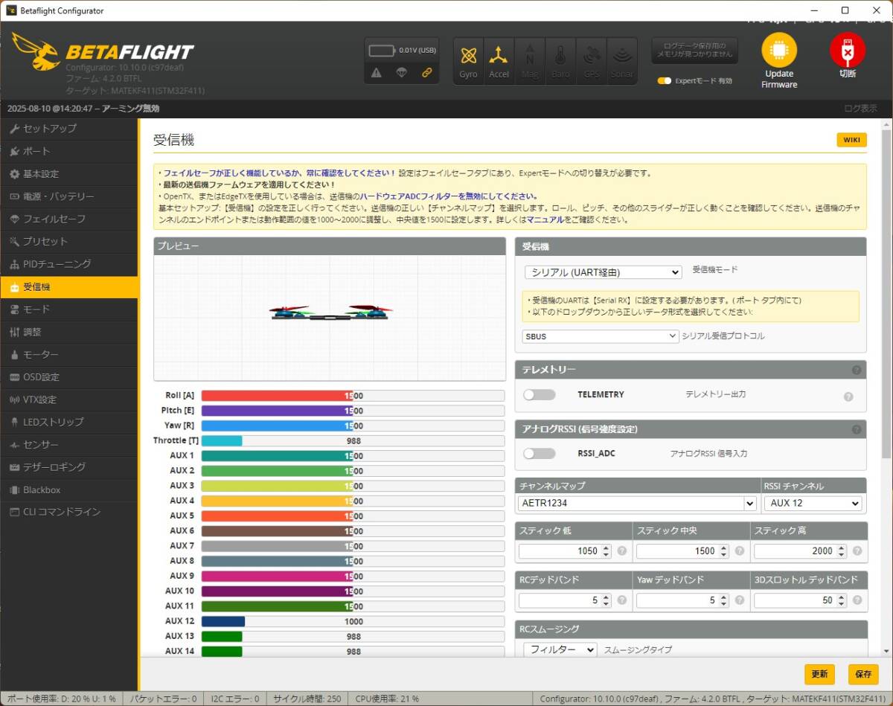The width and height of the screenshot is (893, 706).
Task: Open the スムージングタイプ フィルター dropdown
Action: [x=560, y=649]
